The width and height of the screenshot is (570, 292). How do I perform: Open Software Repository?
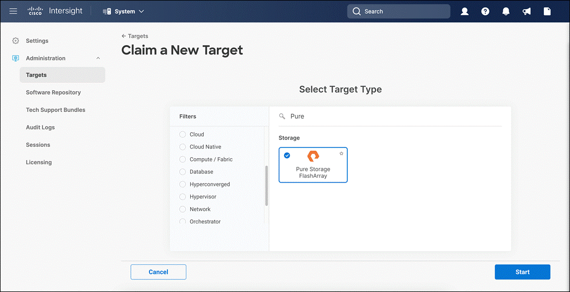pyautogui.click(x=53, y=92)
